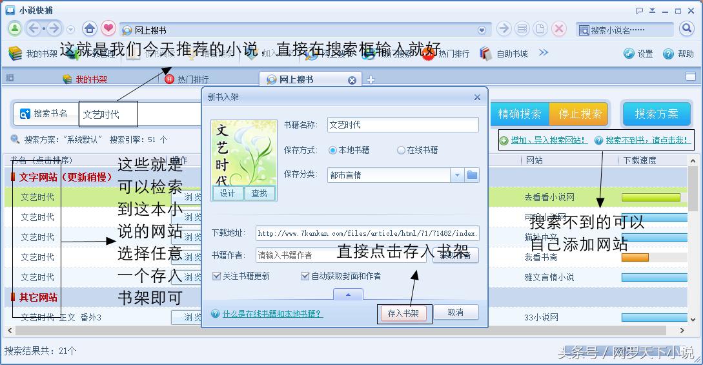The image size is (703, 365).
Task: Toggle the sidebar panel icon at tab bar left
Action: pos(10,78)
